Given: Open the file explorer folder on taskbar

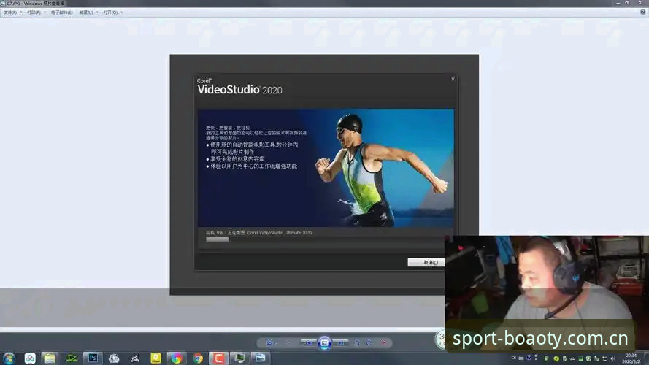Looking at the screenshot, I should (50, 358).
